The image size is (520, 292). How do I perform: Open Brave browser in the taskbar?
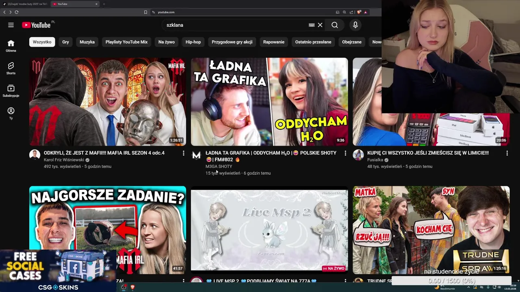[x=132, y=287]
